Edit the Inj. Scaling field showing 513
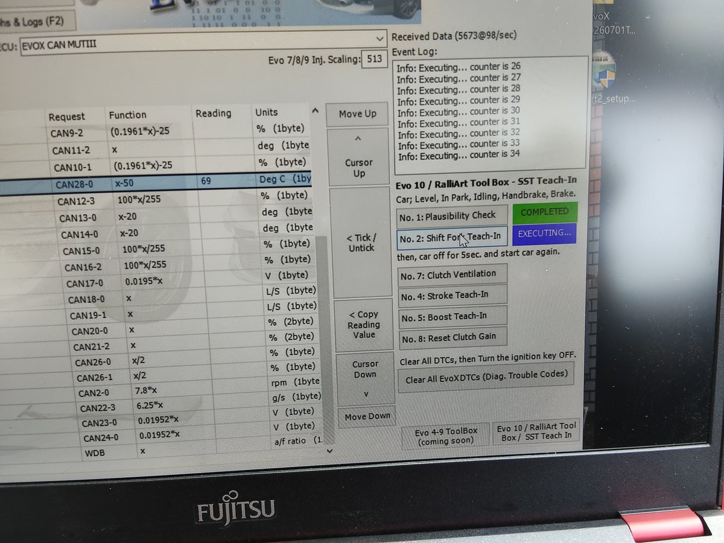 pyautogui.click(x=374, y=60)
